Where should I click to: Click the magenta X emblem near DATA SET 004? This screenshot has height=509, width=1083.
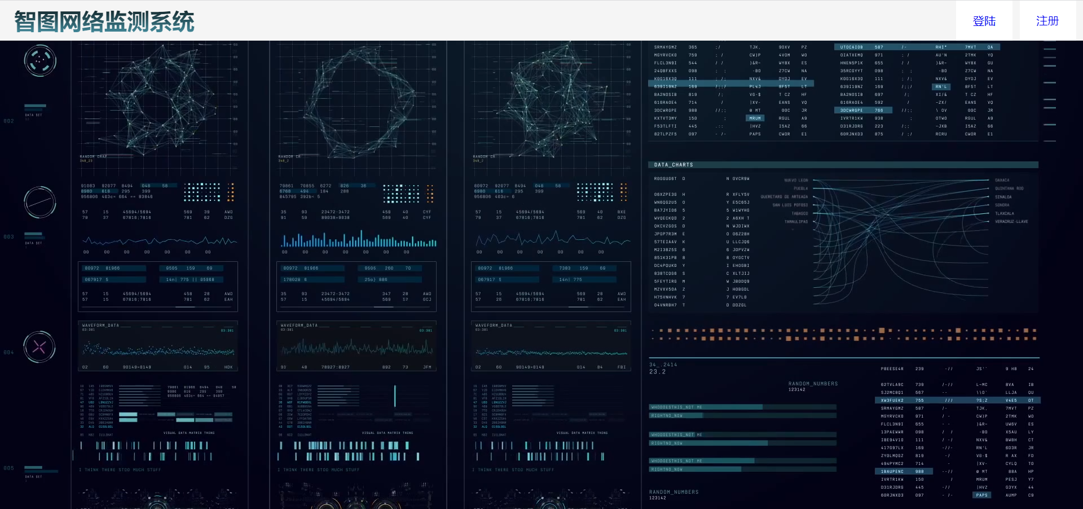point(39,346)
